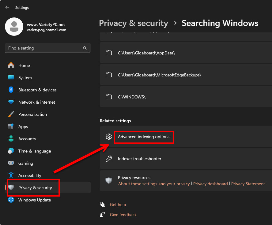This screenshot has height=225, width=272.
Task: Click the Accessibility figure icon
Action: coord(11,175)
